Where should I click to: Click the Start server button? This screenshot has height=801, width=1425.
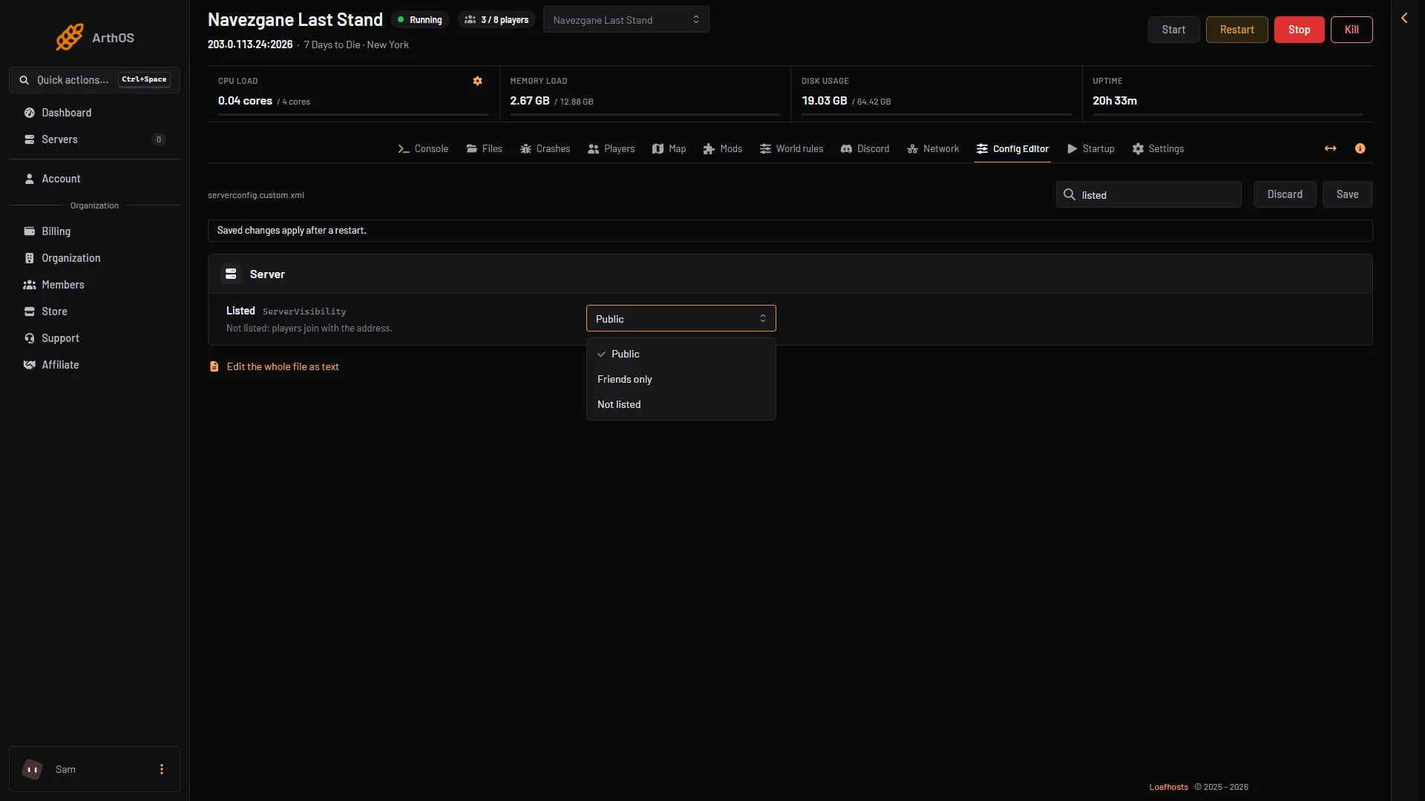(x=1173, y=30)
